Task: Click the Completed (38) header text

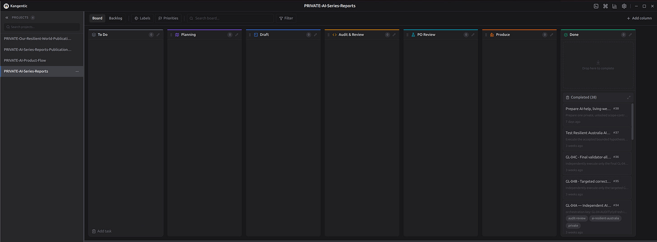Action: pyautogui.click(x=583, y=97)
